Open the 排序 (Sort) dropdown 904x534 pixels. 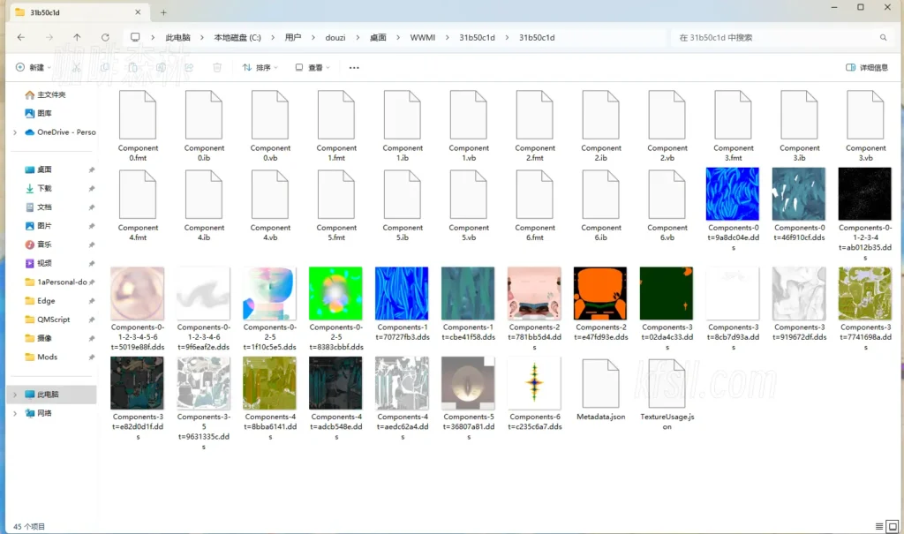259,67
